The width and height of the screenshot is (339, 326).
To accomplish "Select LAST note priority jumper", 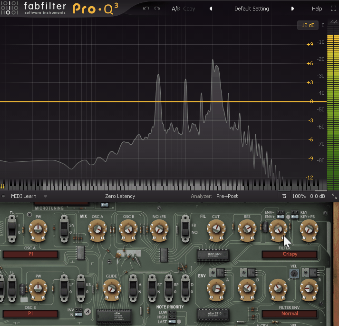I will pos(172,322).
